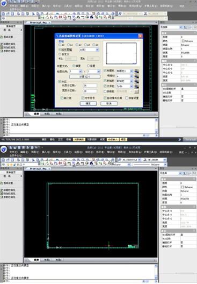Click the upper command window vertical scrollbar
The height and width of the screenshot is (284, 197).
(156, 126)
